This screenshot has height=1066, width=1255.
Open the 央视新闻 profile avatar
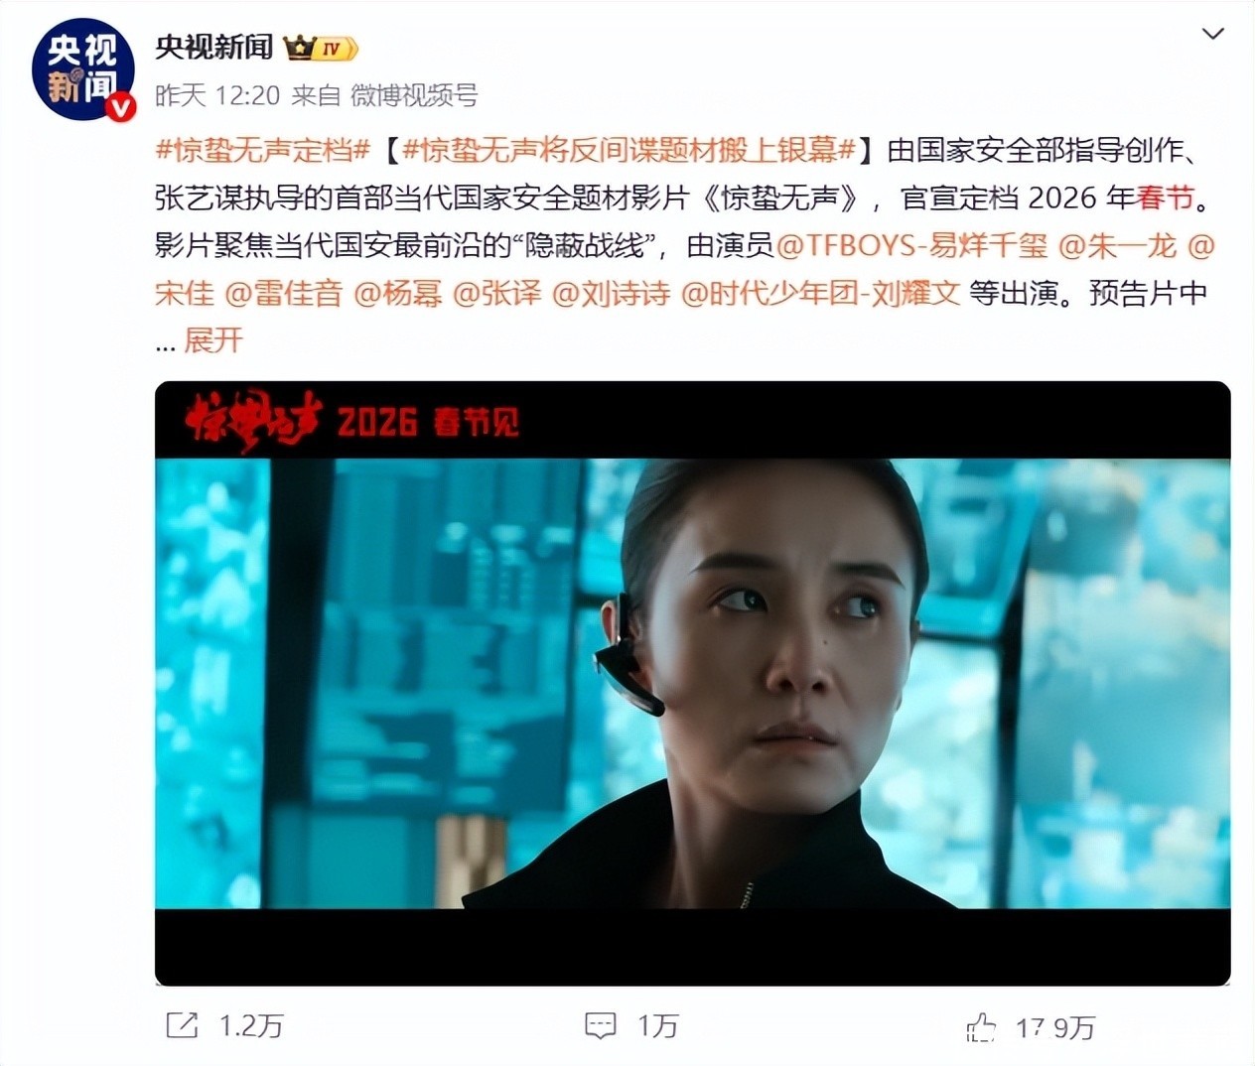[80, 68]
